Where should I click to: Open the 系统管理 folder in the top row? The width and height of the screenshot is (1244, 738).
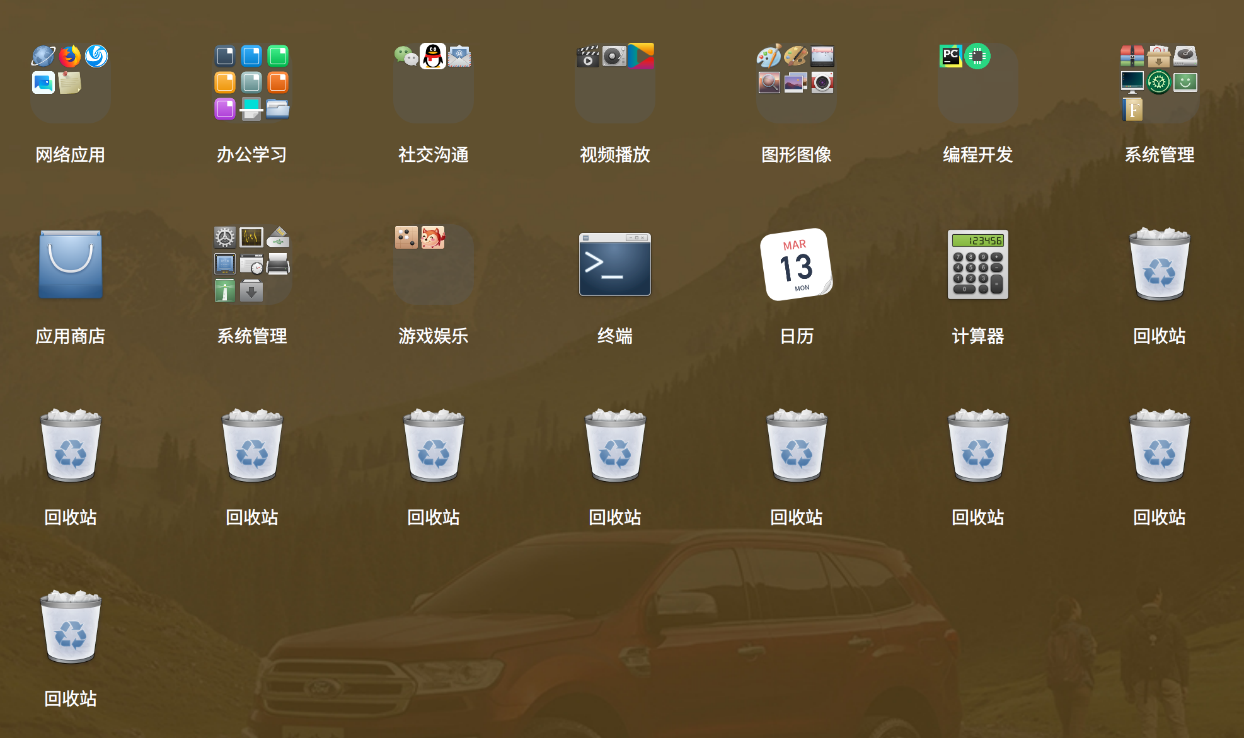1159,82
